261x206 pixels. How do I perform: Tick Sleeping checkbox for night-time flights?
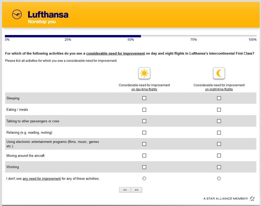click(219, 98)
